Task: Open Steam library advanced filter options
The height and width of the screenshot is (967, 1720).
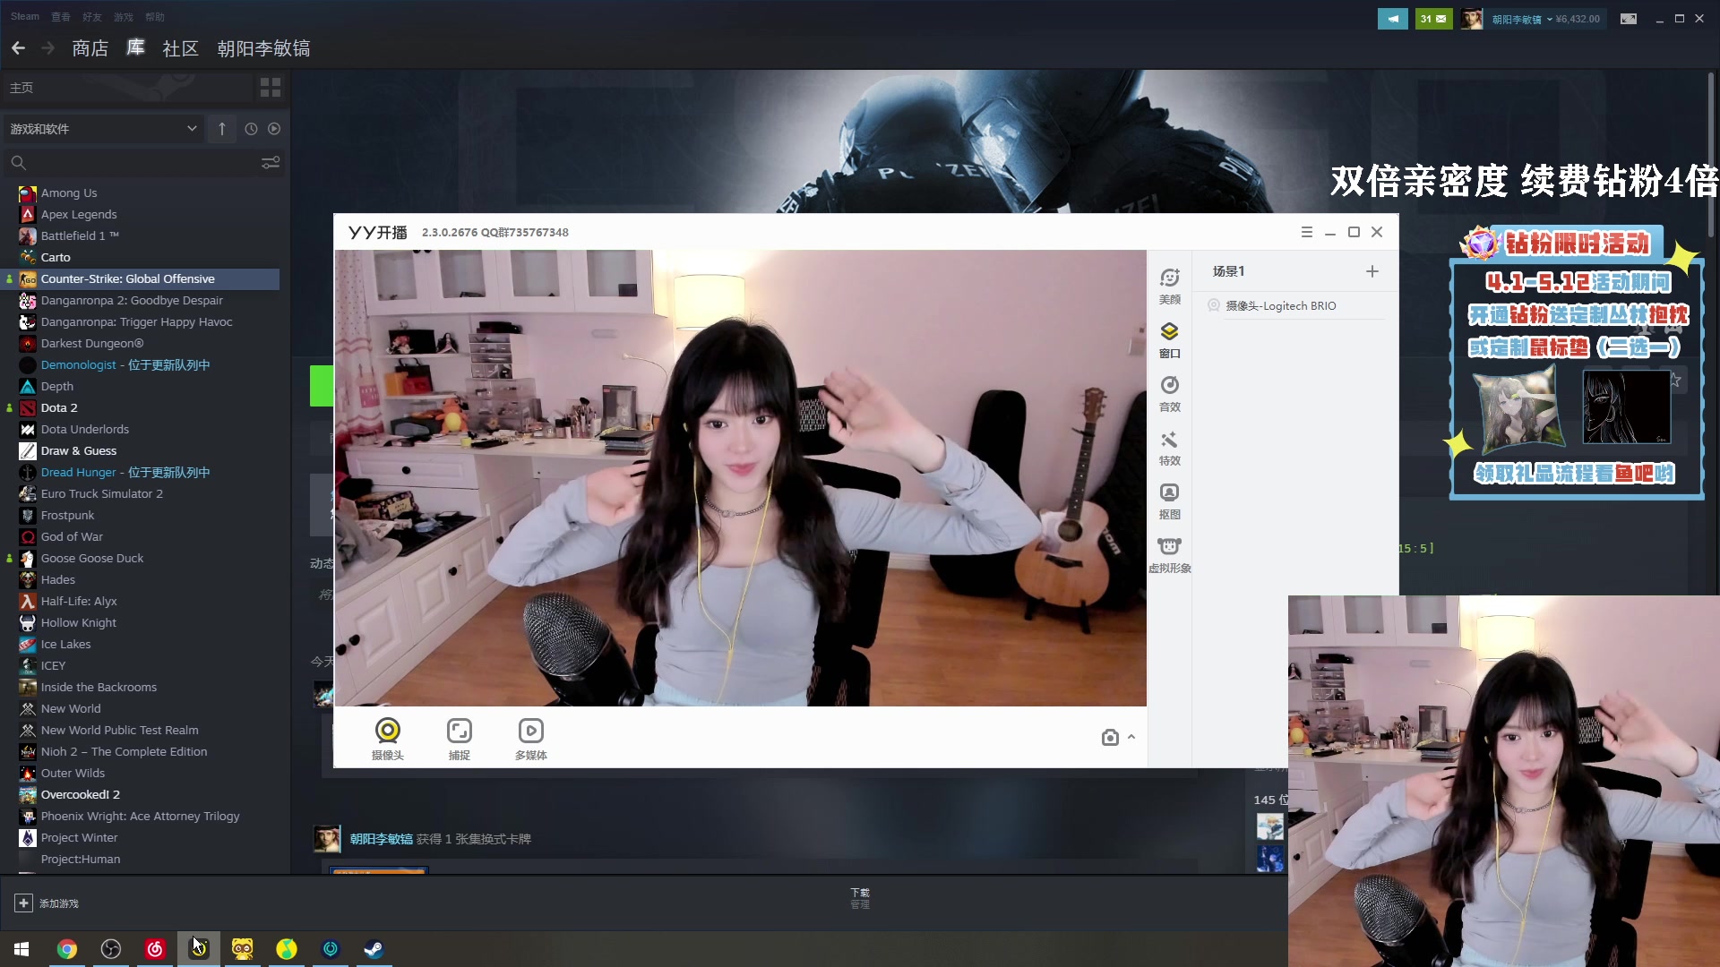Action: (271, 163)
